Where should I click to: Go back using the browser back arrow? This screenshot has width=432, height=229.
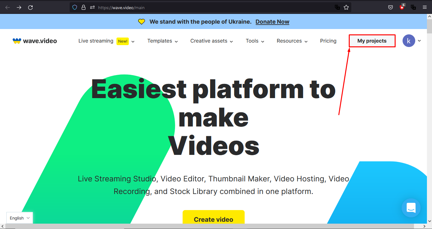coord(8,7)
